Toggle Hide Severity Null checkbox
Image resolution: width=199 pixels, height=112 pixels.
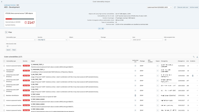[x=8, y=46]
